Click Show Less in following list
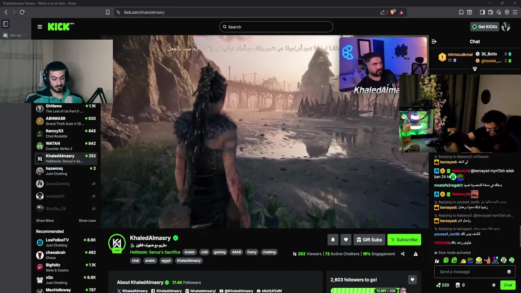 click(x=87, y=221)
